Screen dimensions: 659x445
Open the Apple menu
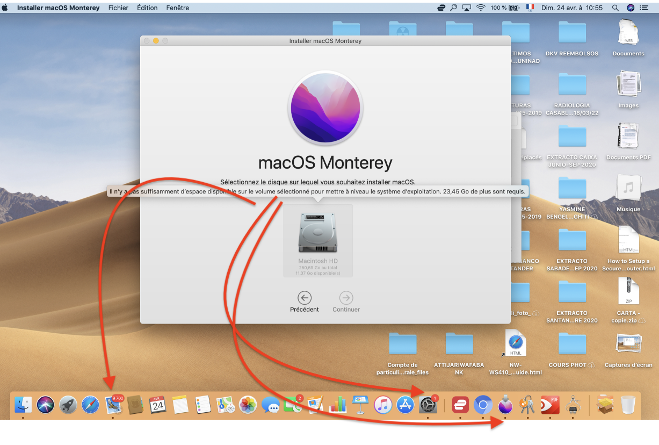point(5,8)
